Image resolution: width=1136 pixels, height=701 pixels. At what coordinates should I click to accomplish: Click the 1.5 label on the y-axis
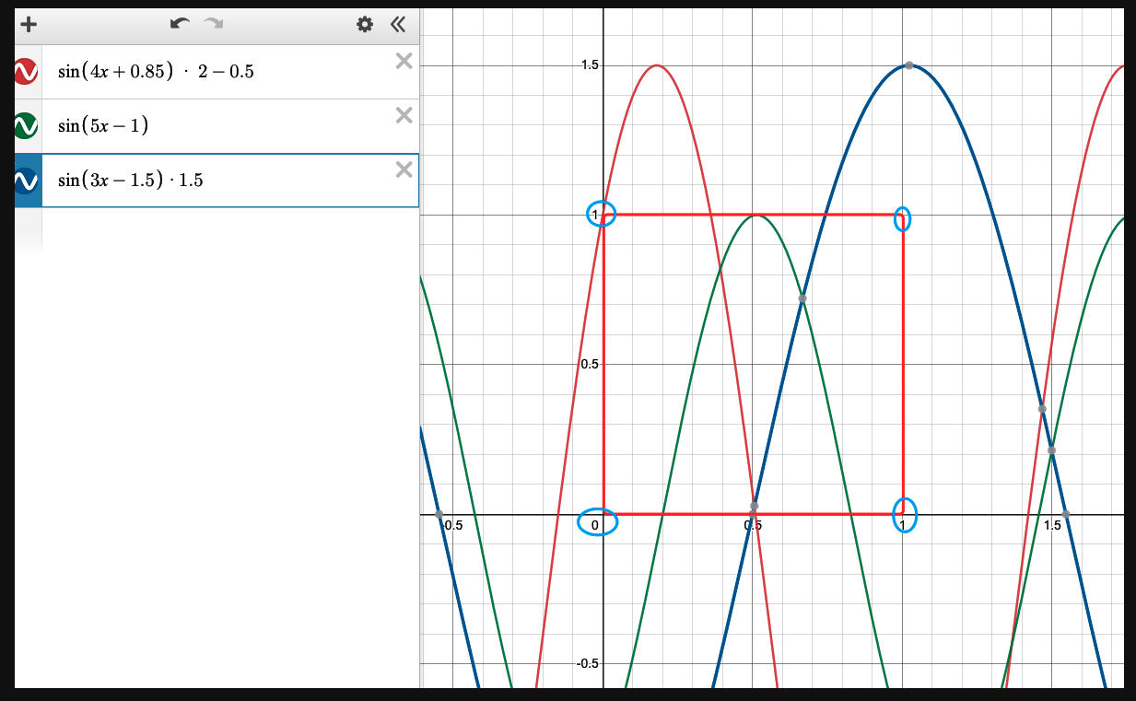point(590,64)
